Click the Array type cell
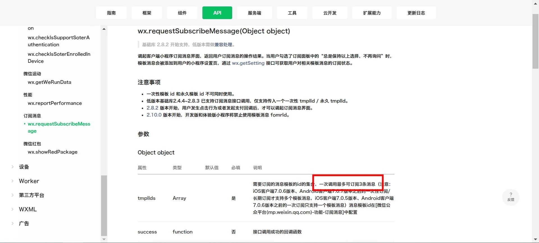The height and width of the screenshot is (243, 539). tap(179, 198)
